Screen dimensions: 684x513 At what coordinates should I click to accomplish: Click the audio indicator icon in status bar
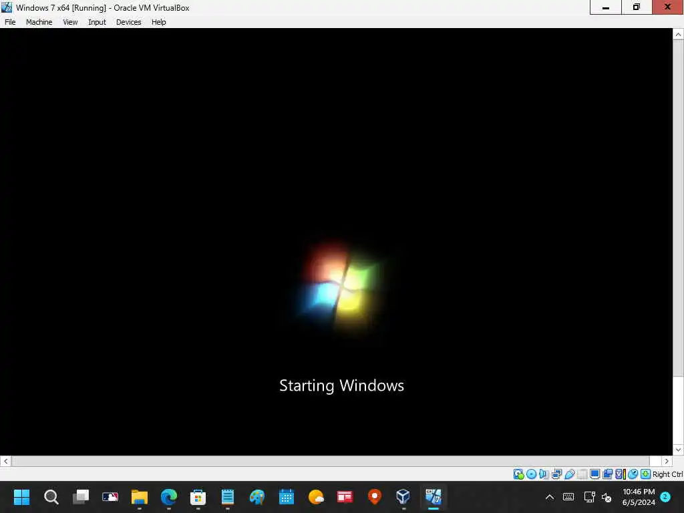click(x=544, y=474)
